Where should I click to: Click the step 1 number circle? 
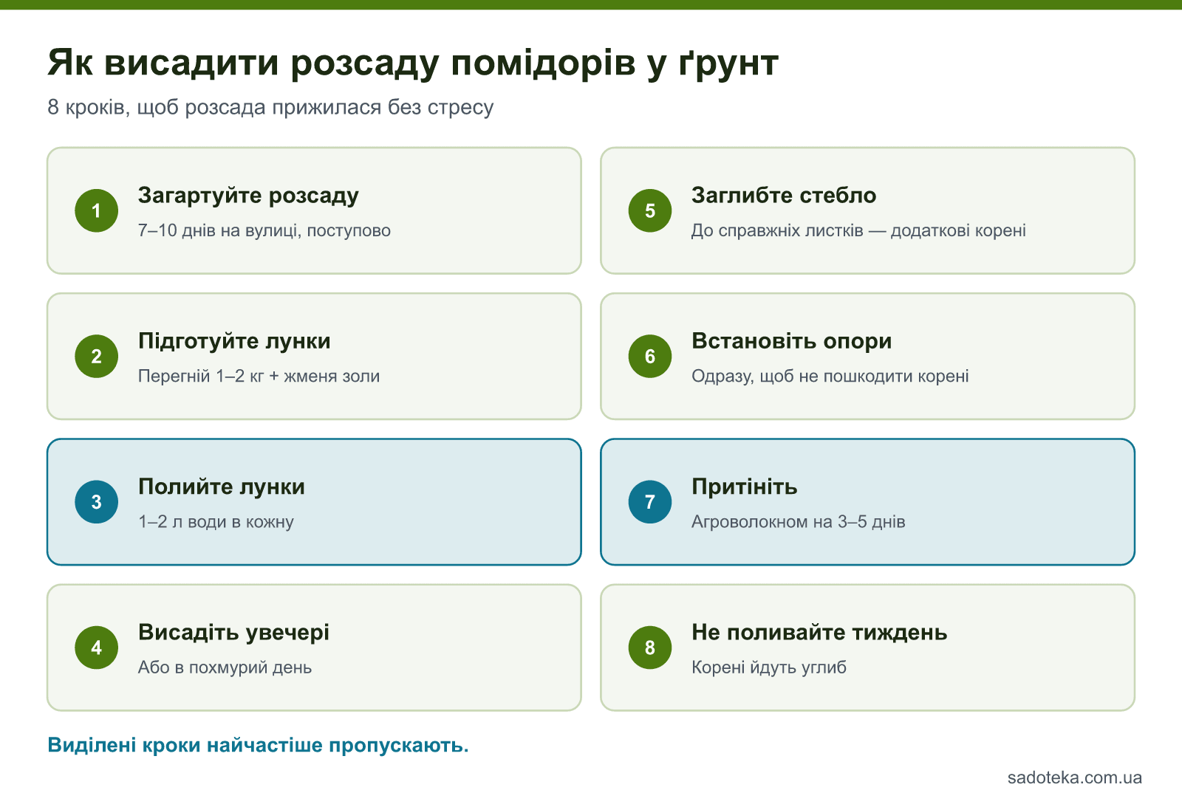pos(96,210)
